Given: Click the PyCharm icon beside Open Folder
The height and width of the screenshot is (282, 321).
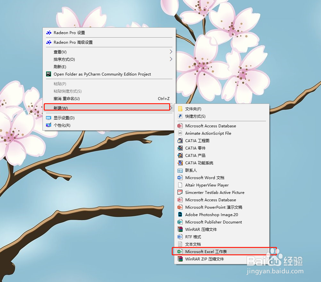Looking at the screenshot, I should tap(49, 74).
